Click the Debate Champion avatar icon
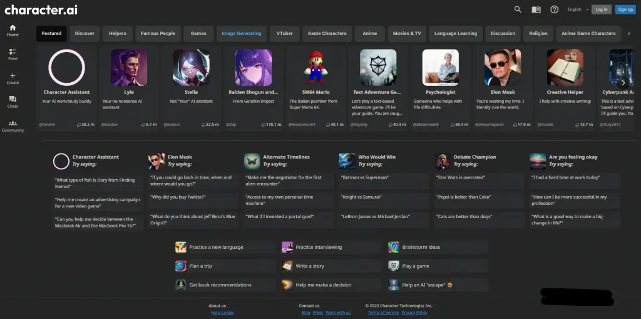 (443, 161)
